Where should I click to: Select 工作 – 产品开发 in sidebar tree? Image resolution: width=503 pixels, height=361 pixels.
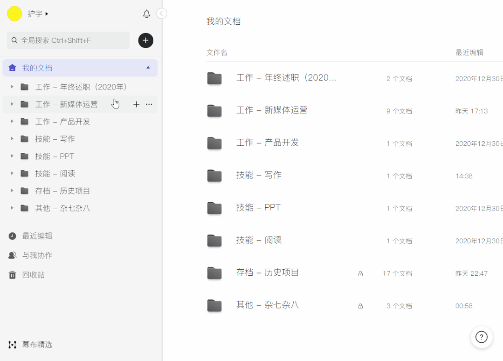tap(62, 122)
